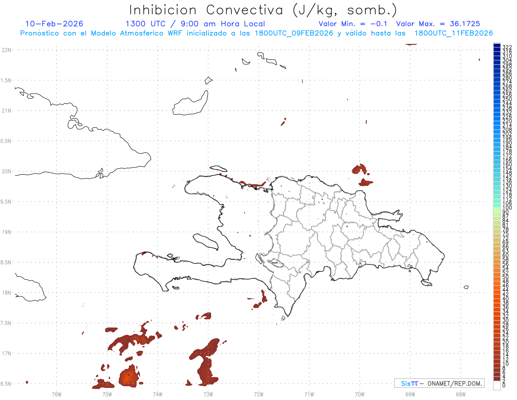This screenshot has width=517, height=400.
Task: Click the '70W' longitude label
Action: coord(360,394)
